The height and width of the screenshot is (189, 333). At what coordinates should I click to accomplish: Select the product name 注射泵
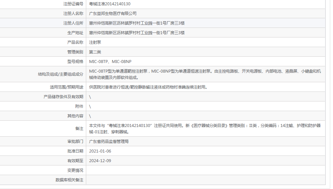pyautogui.click(x=95, y=42)
